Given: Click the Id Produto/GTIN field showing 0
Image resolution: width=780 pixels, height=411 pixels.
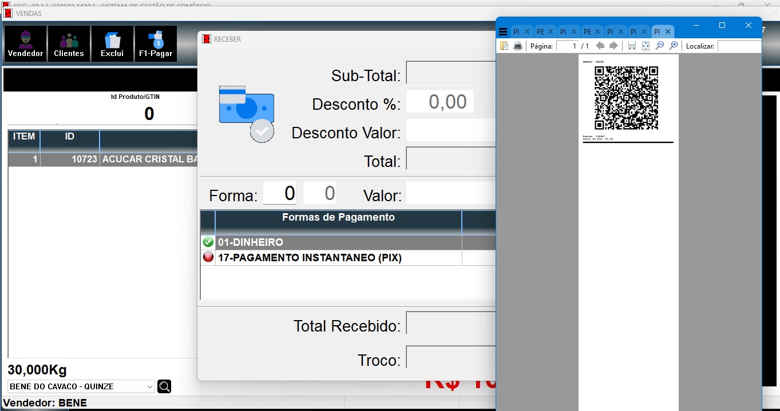Looking at the screenshot, I should (x=149, y=114).
